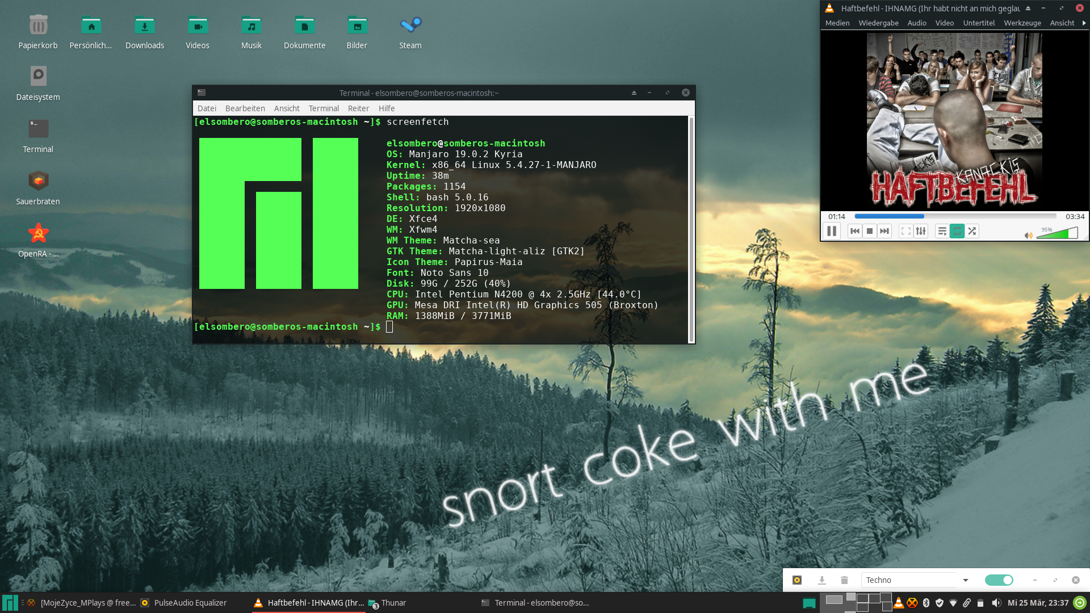Toggle loop/repeat mode in VLC
Screen dimensions: 1090x613
pyautogui.click(x=957, y=231)
